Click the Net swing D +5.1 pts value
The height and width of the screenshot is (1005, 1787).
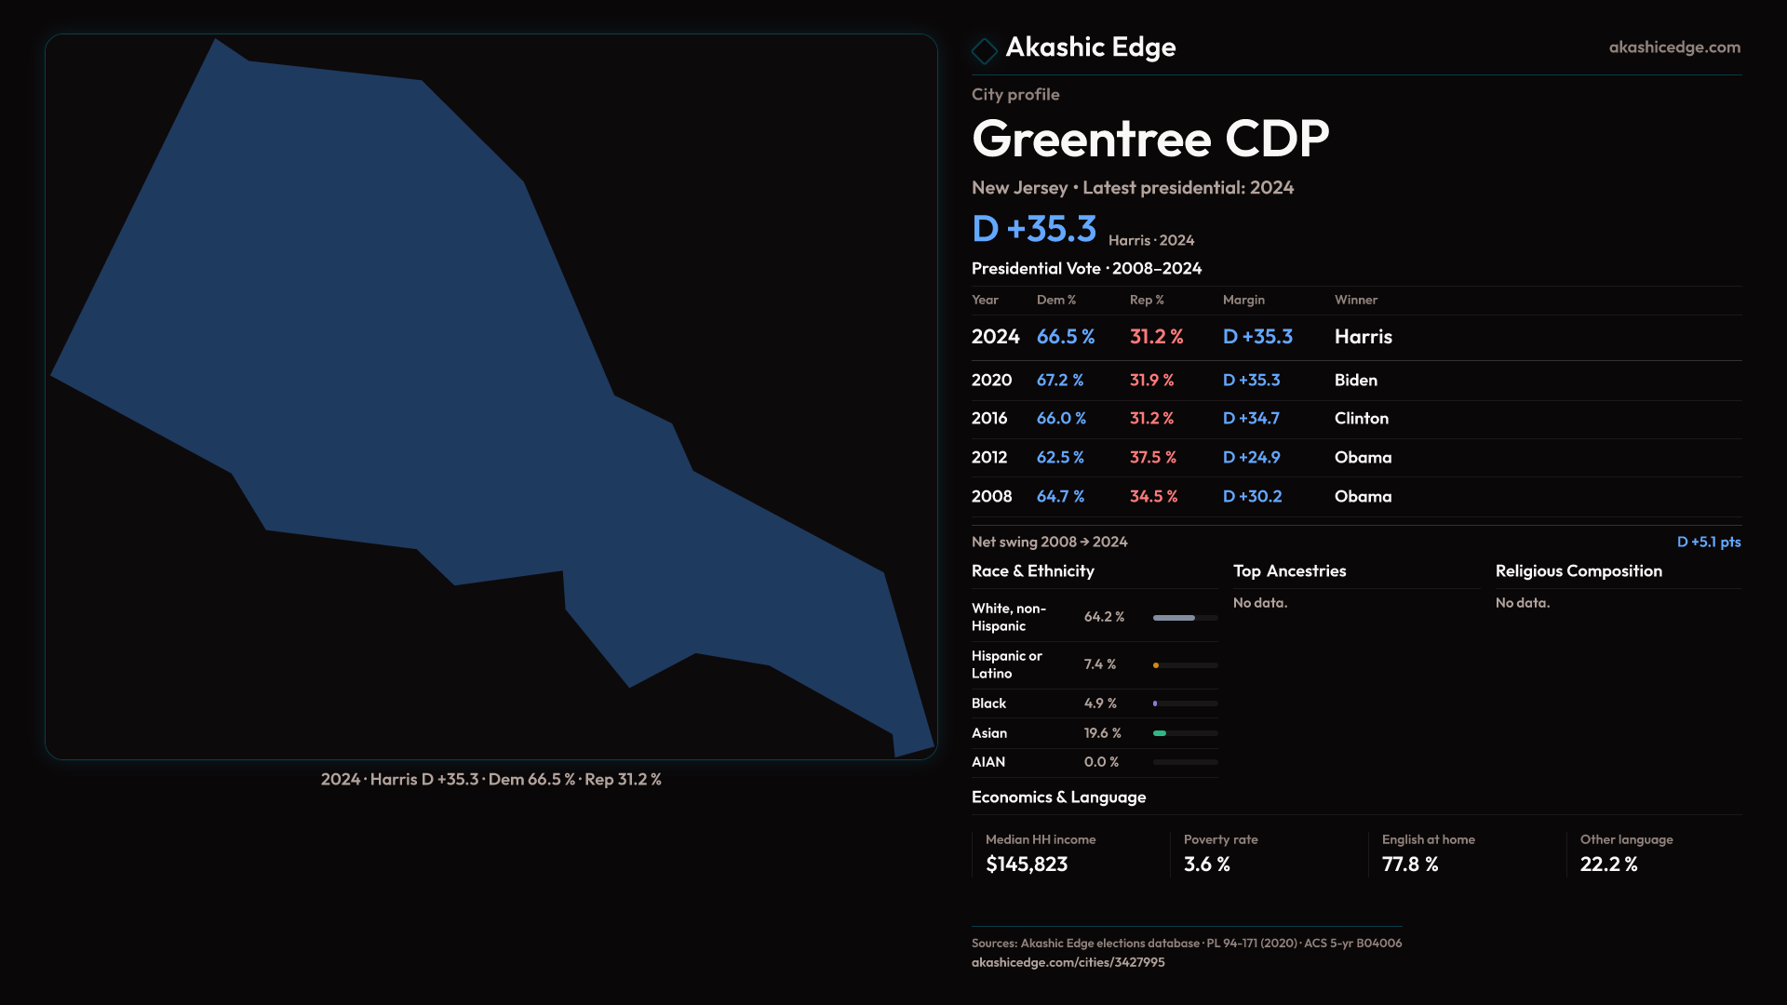point(1708,542)
